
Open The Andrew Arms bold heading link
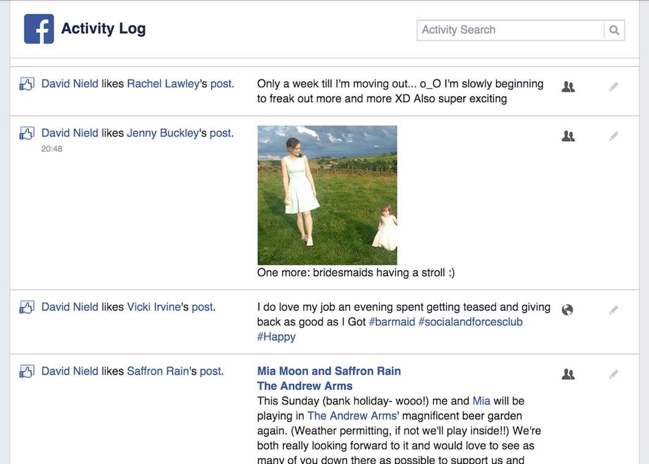click(305, 386)
